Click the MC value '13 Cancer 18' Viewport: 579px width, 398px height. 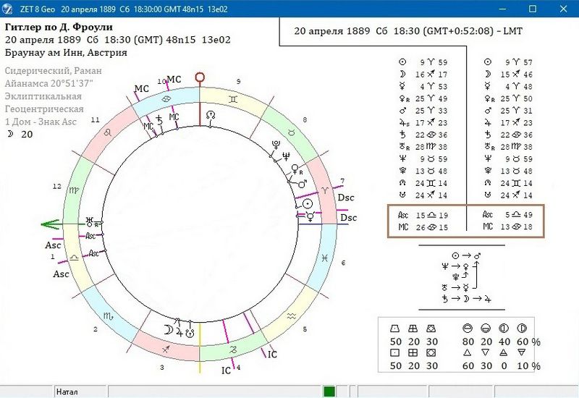pos(508,226)
